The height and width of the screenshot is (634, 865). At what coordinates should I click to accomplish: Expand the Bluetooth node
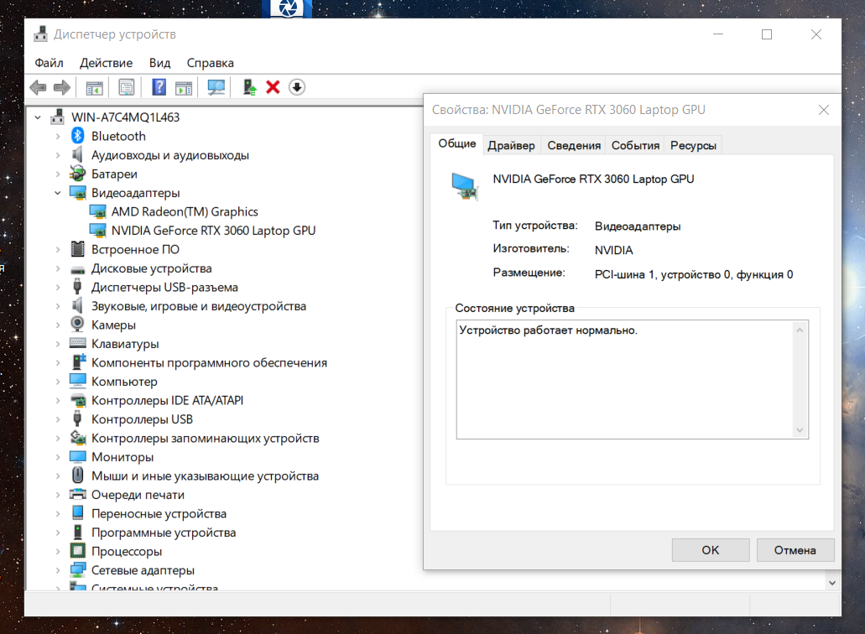tap(58, 136)
